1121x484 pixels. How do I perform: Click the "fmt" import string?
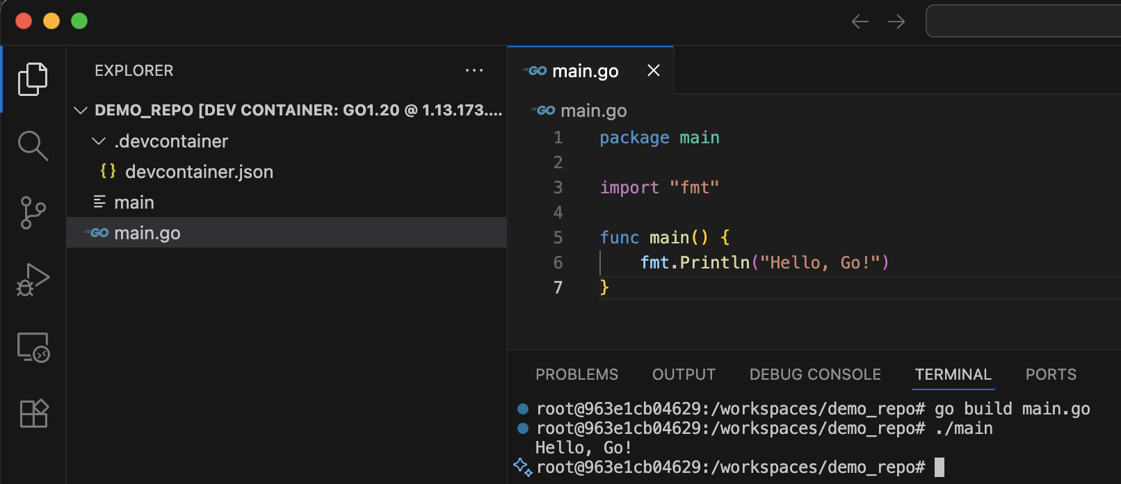tap(694, 188)
